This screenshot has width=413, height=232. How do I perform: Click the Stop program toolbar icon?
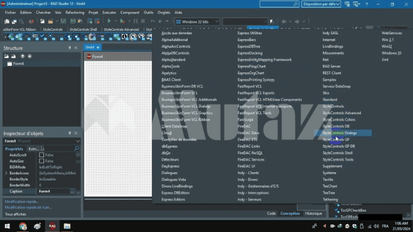(x=143, y=21)
